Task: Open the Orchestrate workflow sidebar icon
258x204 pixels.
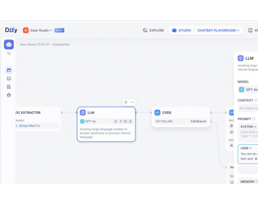Action: [9, 70]
